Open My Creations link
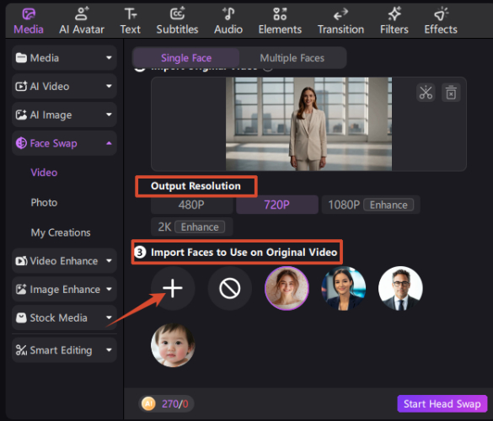The width and height of the screenshot is (493, 421). tap(61, 232)
